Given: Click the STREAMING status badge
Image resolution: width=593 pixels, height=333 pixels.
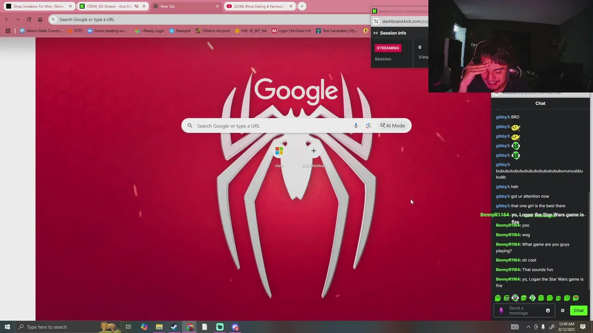Looking at the screenshot, I should [x=388, y=48].
